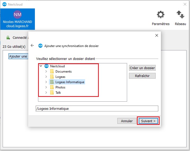Image resolution: width=190 pixels, height=151 pixels.
Task: Expand the Talk folder chevron
Action: click(x=46, y=93)
